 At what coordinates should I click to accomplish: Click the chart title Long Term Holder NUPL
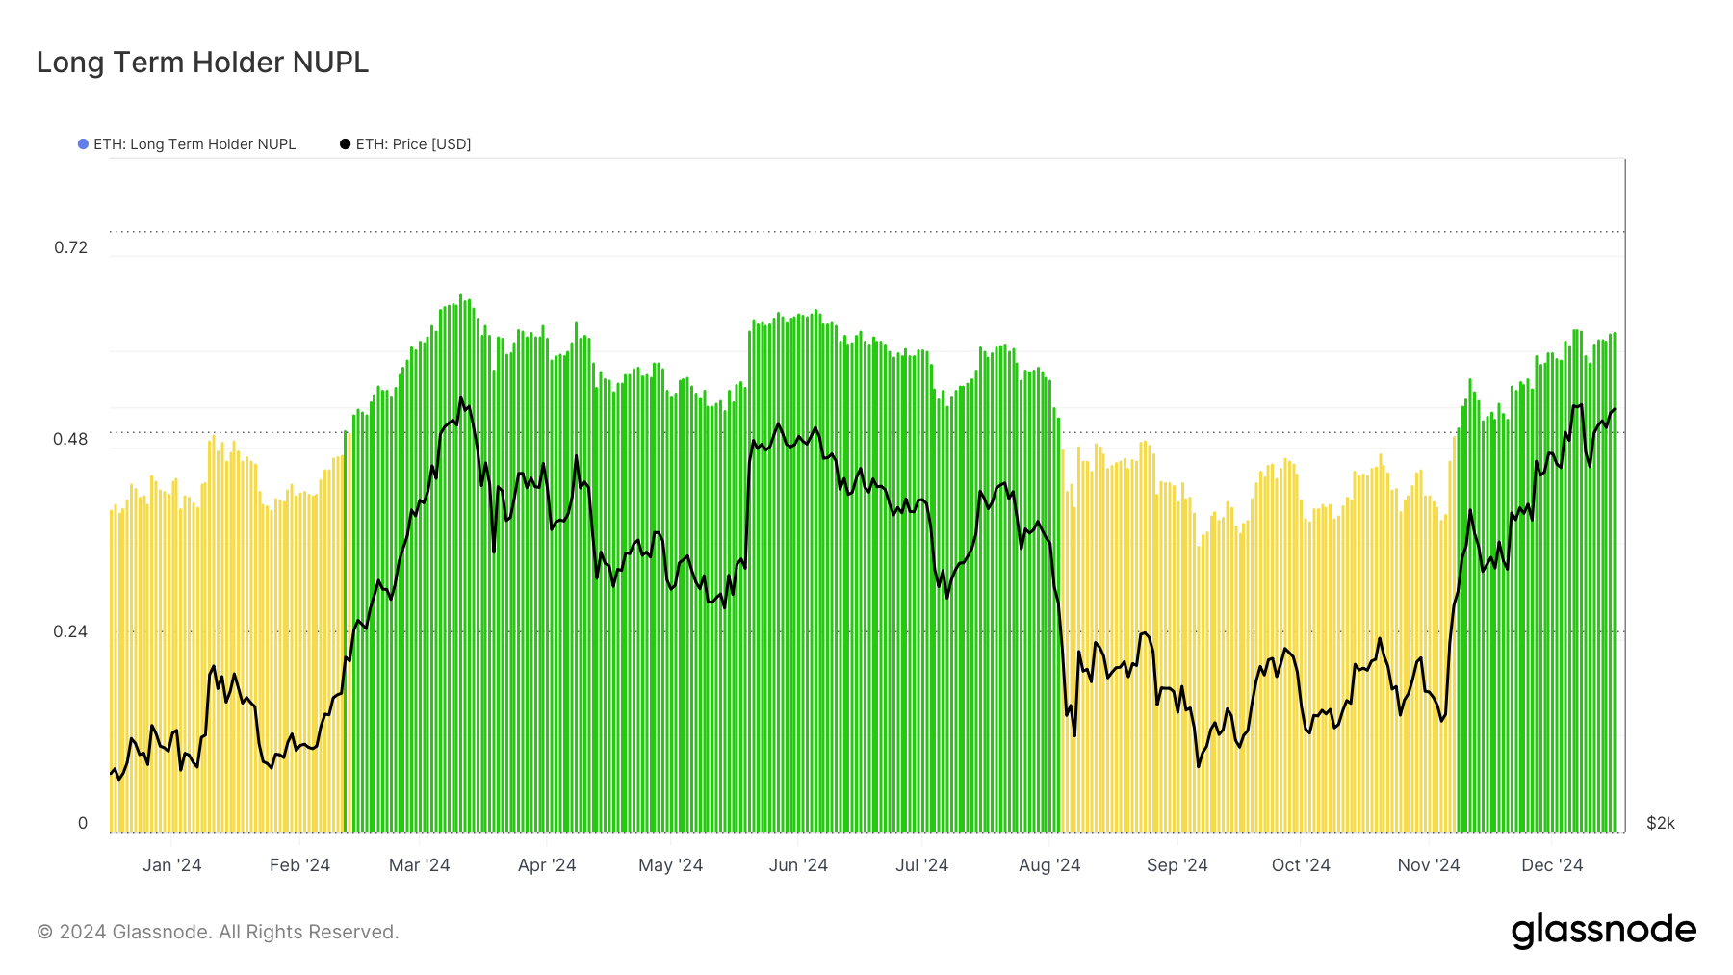tap(201, 62)
